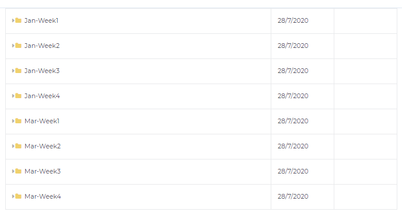This screenshot has width=402, height=215.
Task: Click the Jan-Week3 folder icon
Action: (x=18, y=71)
